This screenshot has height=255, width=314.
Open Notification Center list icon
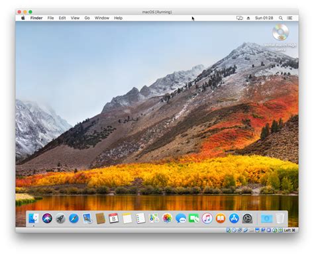289,18
